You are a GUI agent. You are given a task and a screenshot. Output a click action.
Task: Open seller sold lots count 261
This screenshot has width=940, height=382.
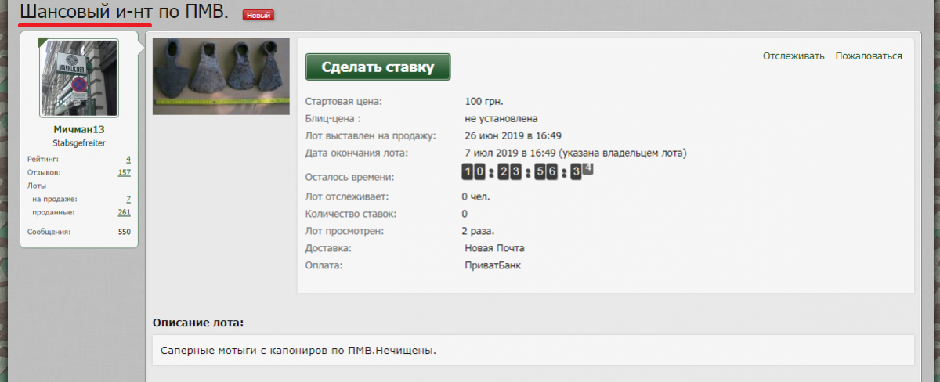point(124,212)
